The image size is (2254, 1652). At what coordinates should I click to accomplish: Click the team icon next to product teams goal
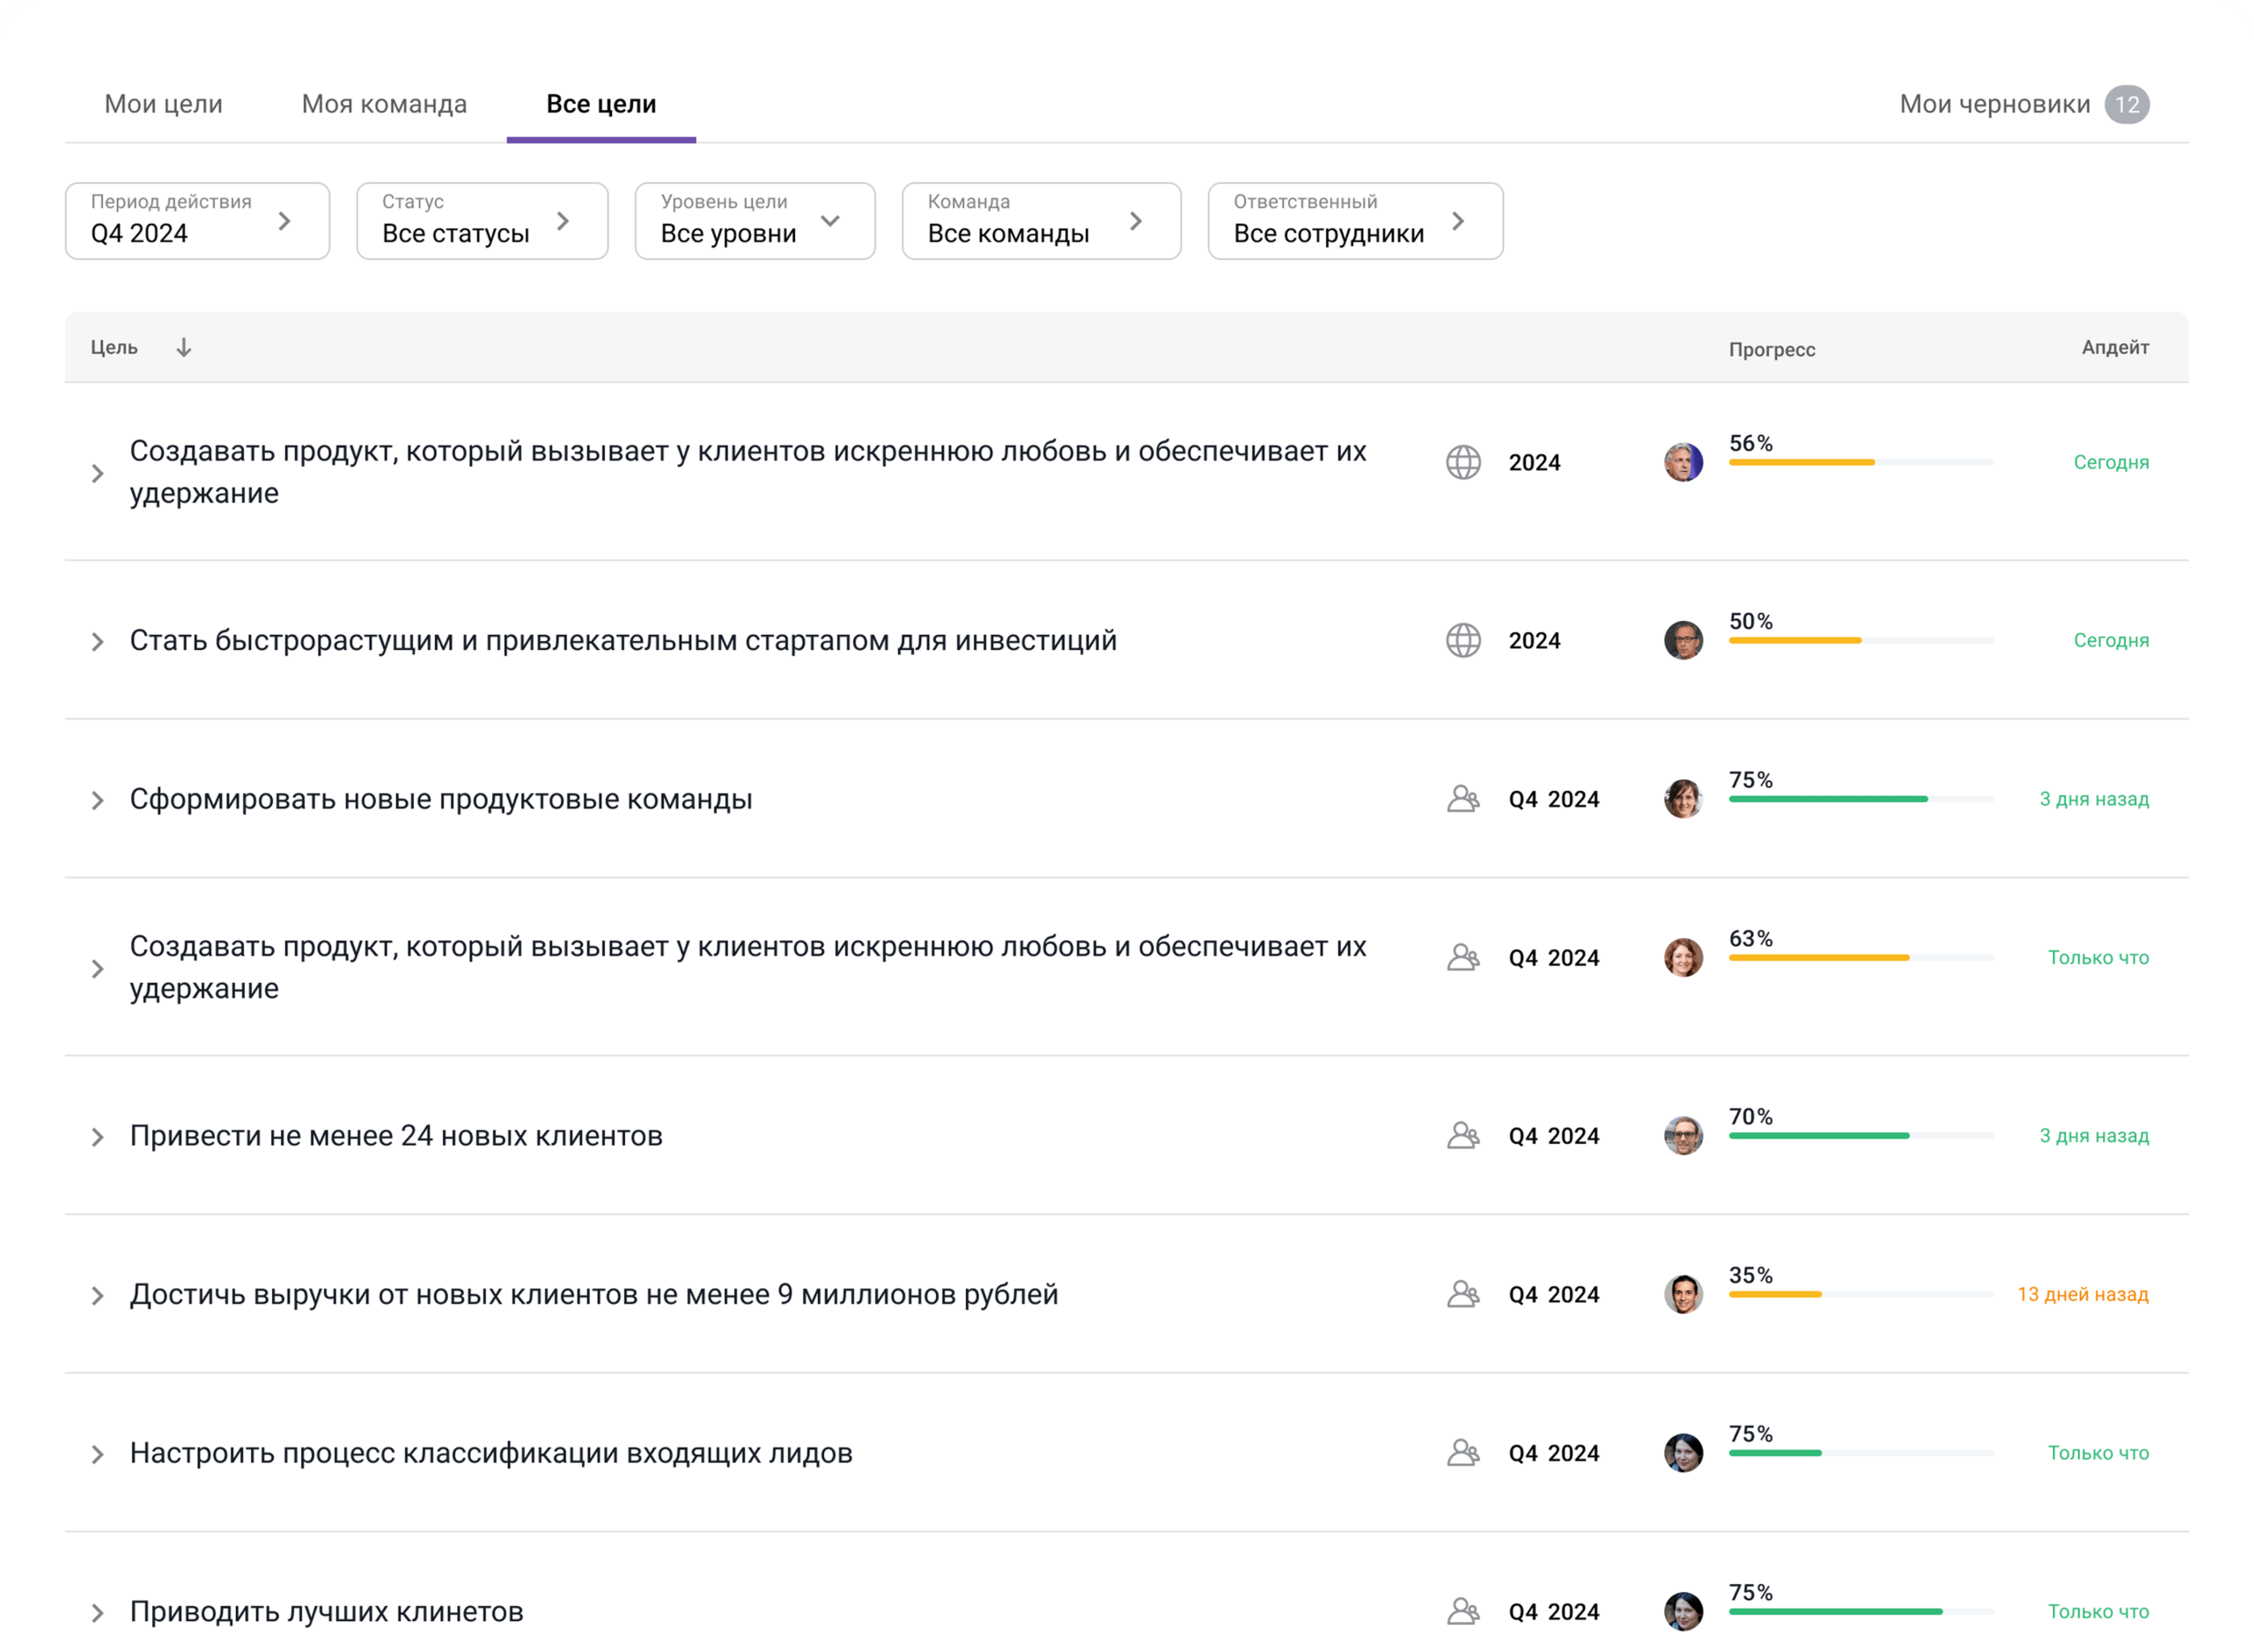point(1464,798)
